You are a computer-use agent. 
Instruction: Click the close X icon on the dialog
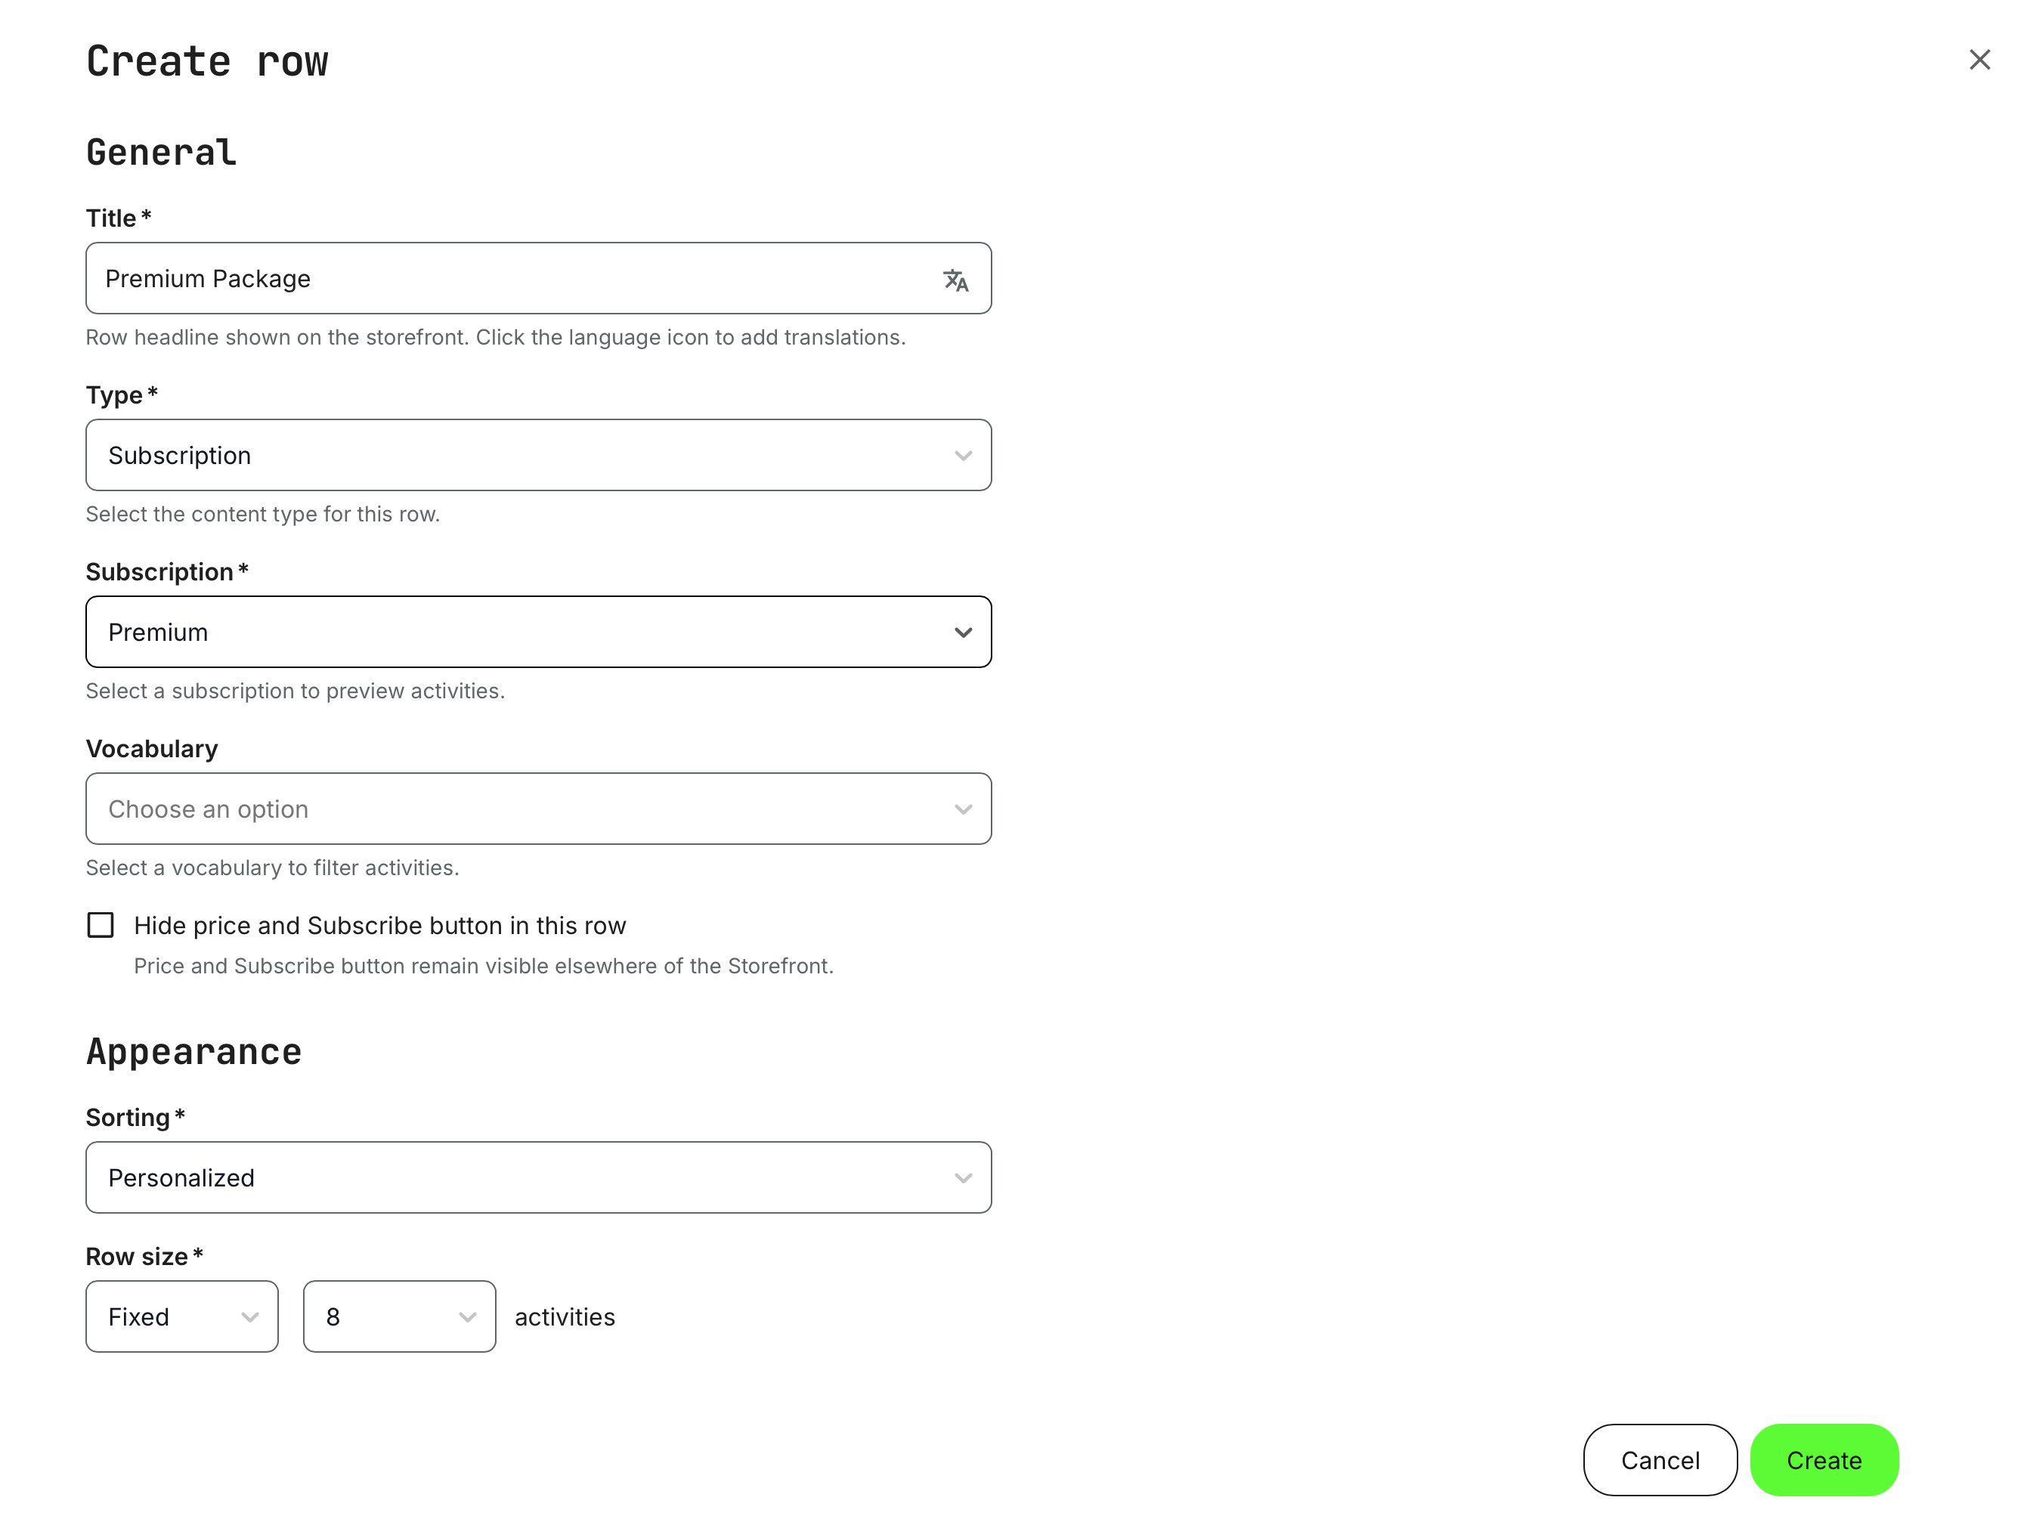click(1979, 59)
